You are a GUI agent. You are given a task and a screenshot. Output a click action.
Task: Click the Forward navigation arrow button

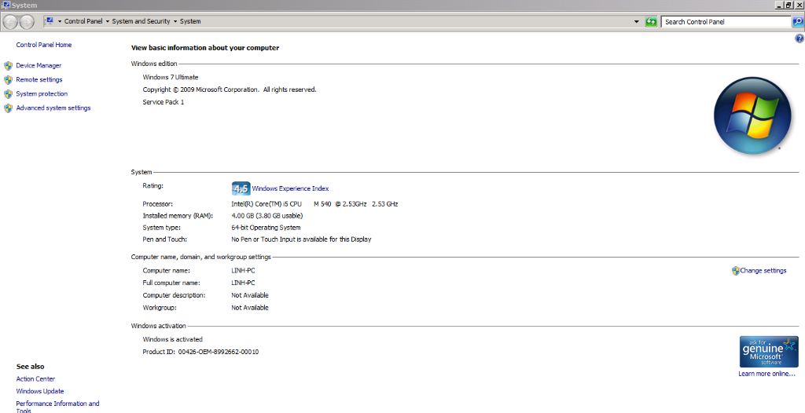(26, 21)
